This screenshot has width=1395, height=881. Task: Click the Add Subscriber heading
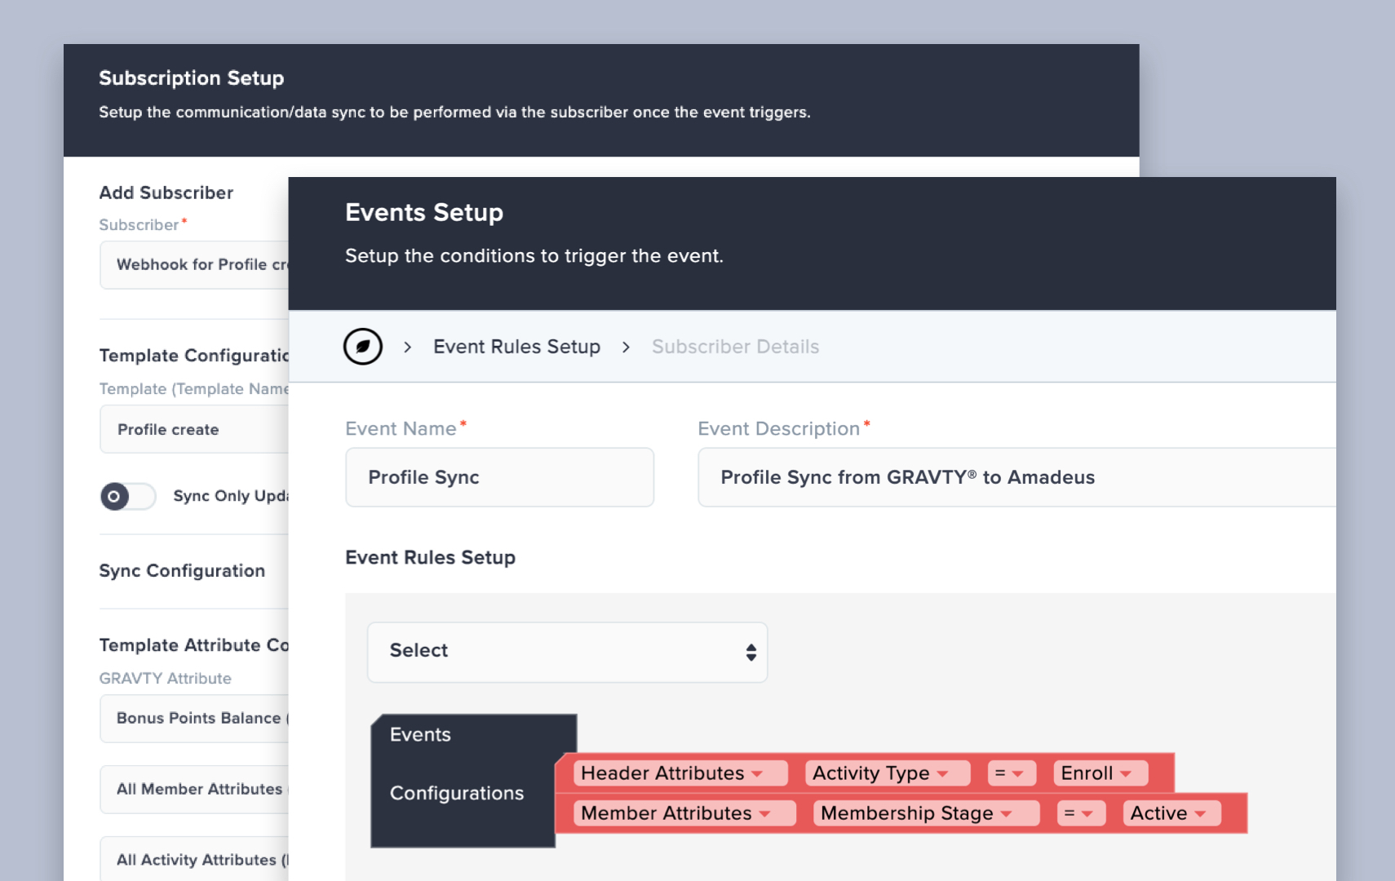(166, 193)
